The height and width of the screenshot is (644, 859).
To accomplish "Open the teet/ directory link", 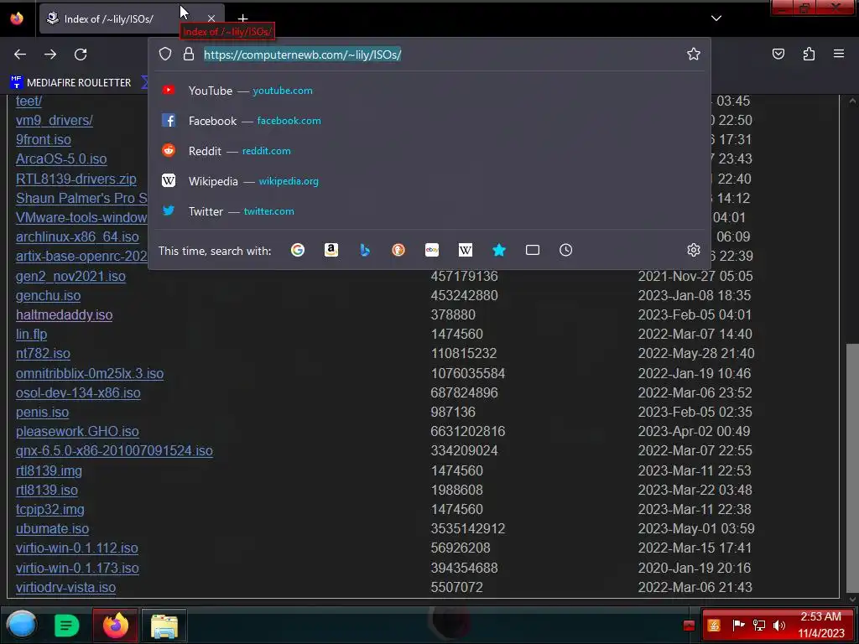I will click(29, 101).
